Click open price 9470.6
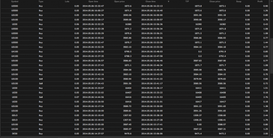273x138 pixels. (x=128, y=134)
